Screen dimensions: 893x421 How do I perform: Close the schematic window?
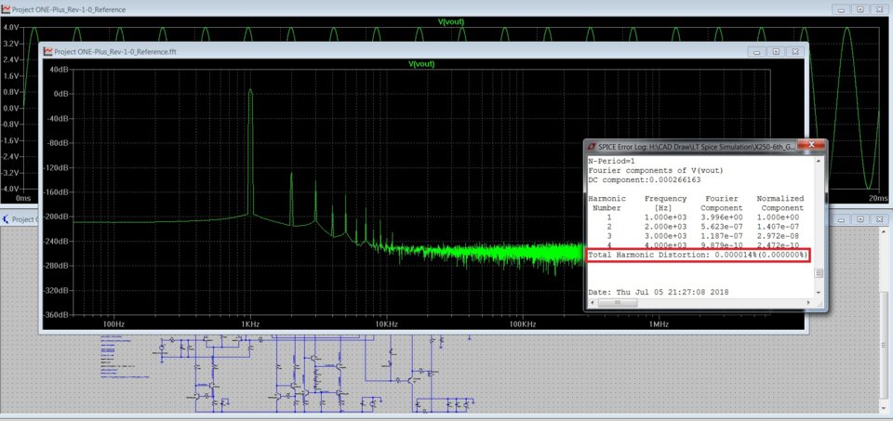879,219
